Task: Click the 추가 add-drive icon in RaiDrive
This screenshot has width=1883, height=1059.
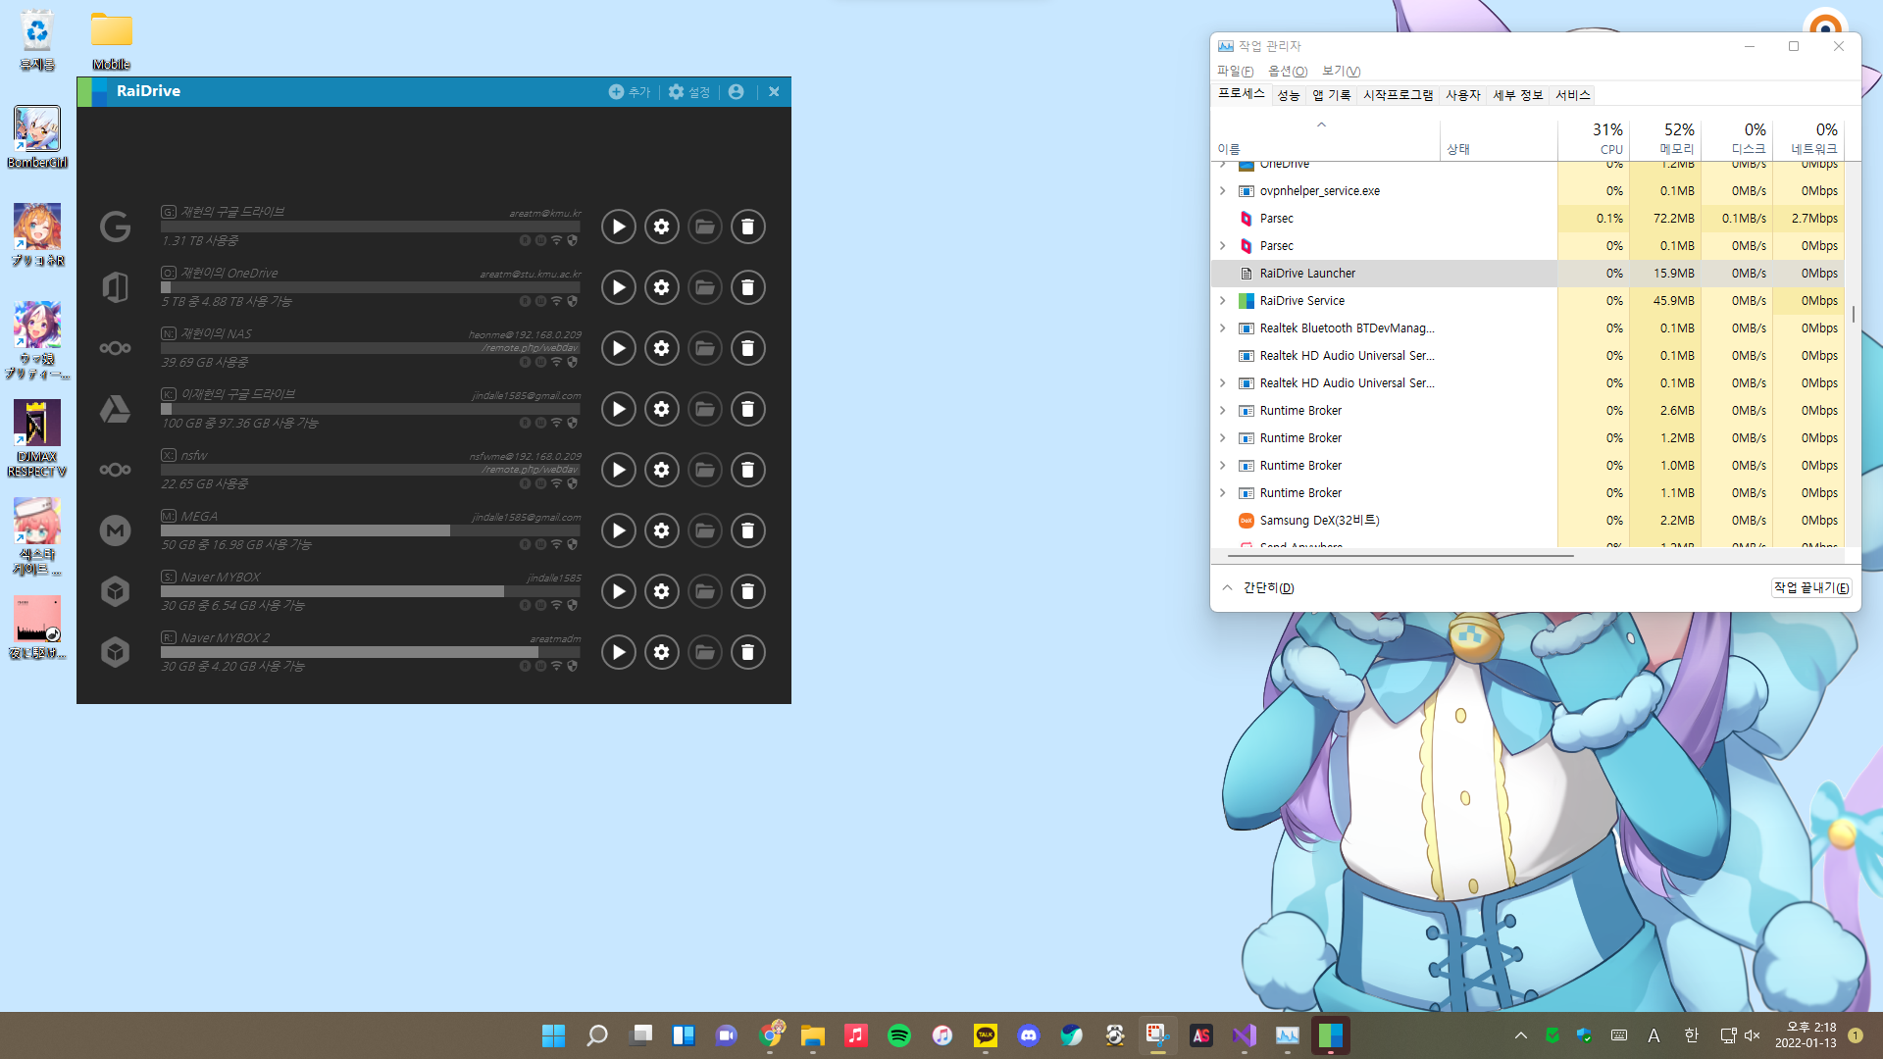Action: pos(616,91)
